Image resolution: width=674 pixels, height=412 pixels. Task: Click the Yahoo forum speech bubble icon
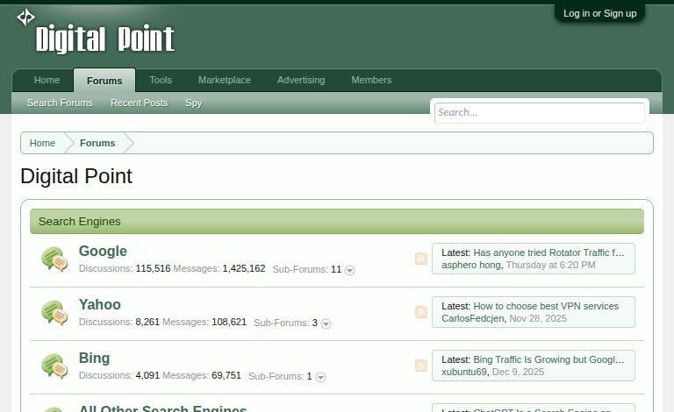pyautogui.click(x=54, y=313)
